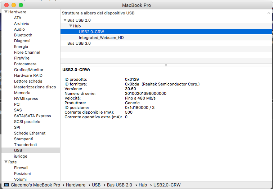Select Hardware RAID entry
Screen dimensions: 273x189
click(28, 75)
